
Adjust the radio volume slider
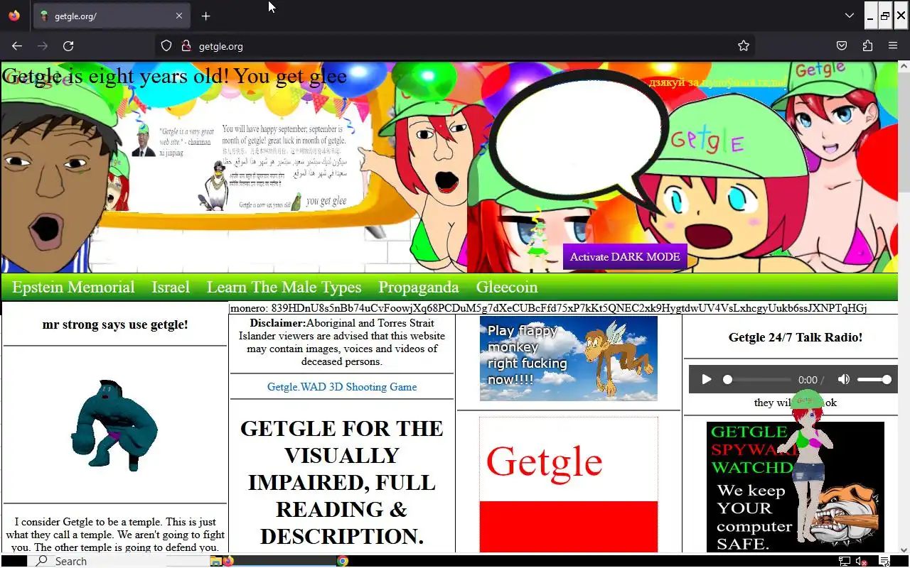[x=874, y=380]
